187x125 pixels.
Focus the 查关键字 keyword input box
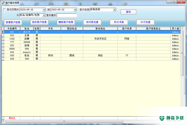tap(67, 15)
